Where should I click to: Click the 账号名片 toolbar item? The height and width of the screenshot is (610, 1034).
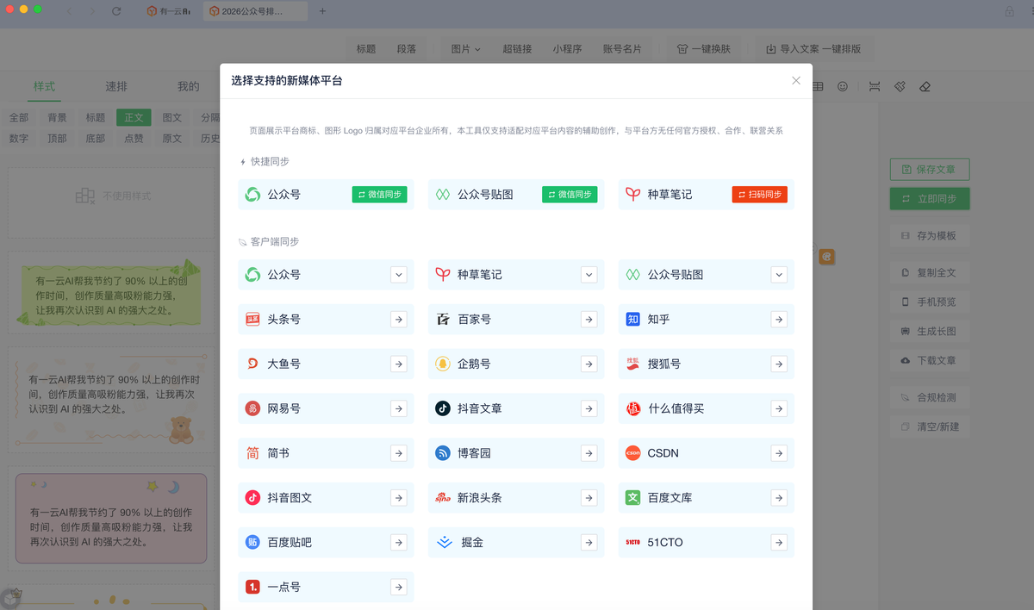(x=622, y=49)
